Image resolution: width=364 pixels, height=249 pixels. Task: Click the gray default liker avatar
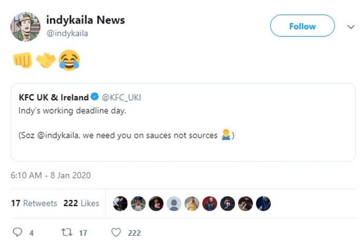tap(174, 204)
